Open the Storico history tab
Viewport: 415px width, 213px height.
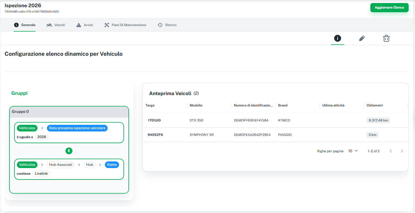click(x=167, y=25)
